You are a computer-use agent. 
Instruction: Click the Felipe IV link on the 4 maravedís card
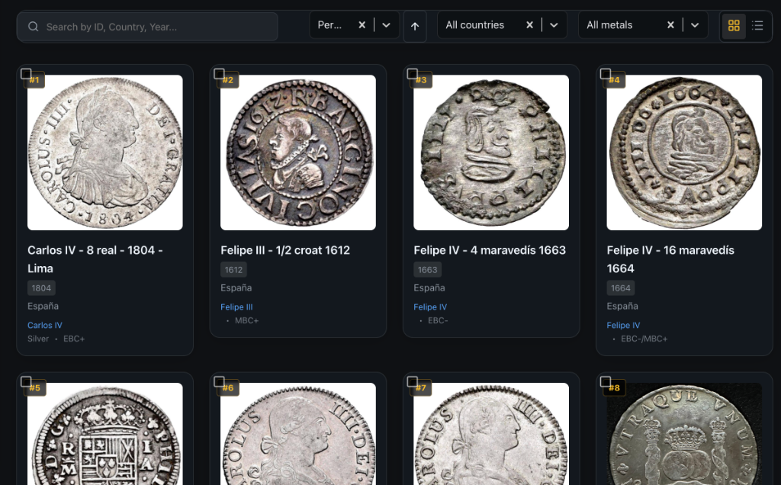(432, 307)
